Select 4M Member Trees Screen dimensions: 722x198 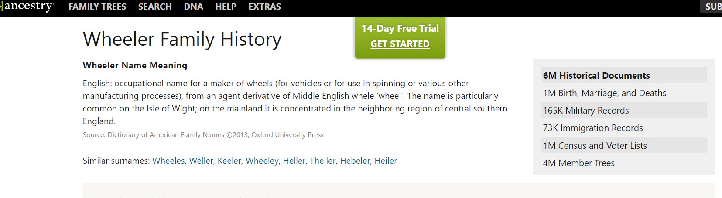coord(624,163)
